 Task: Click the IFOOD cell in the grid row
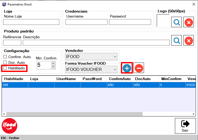(x=191, y=85)
